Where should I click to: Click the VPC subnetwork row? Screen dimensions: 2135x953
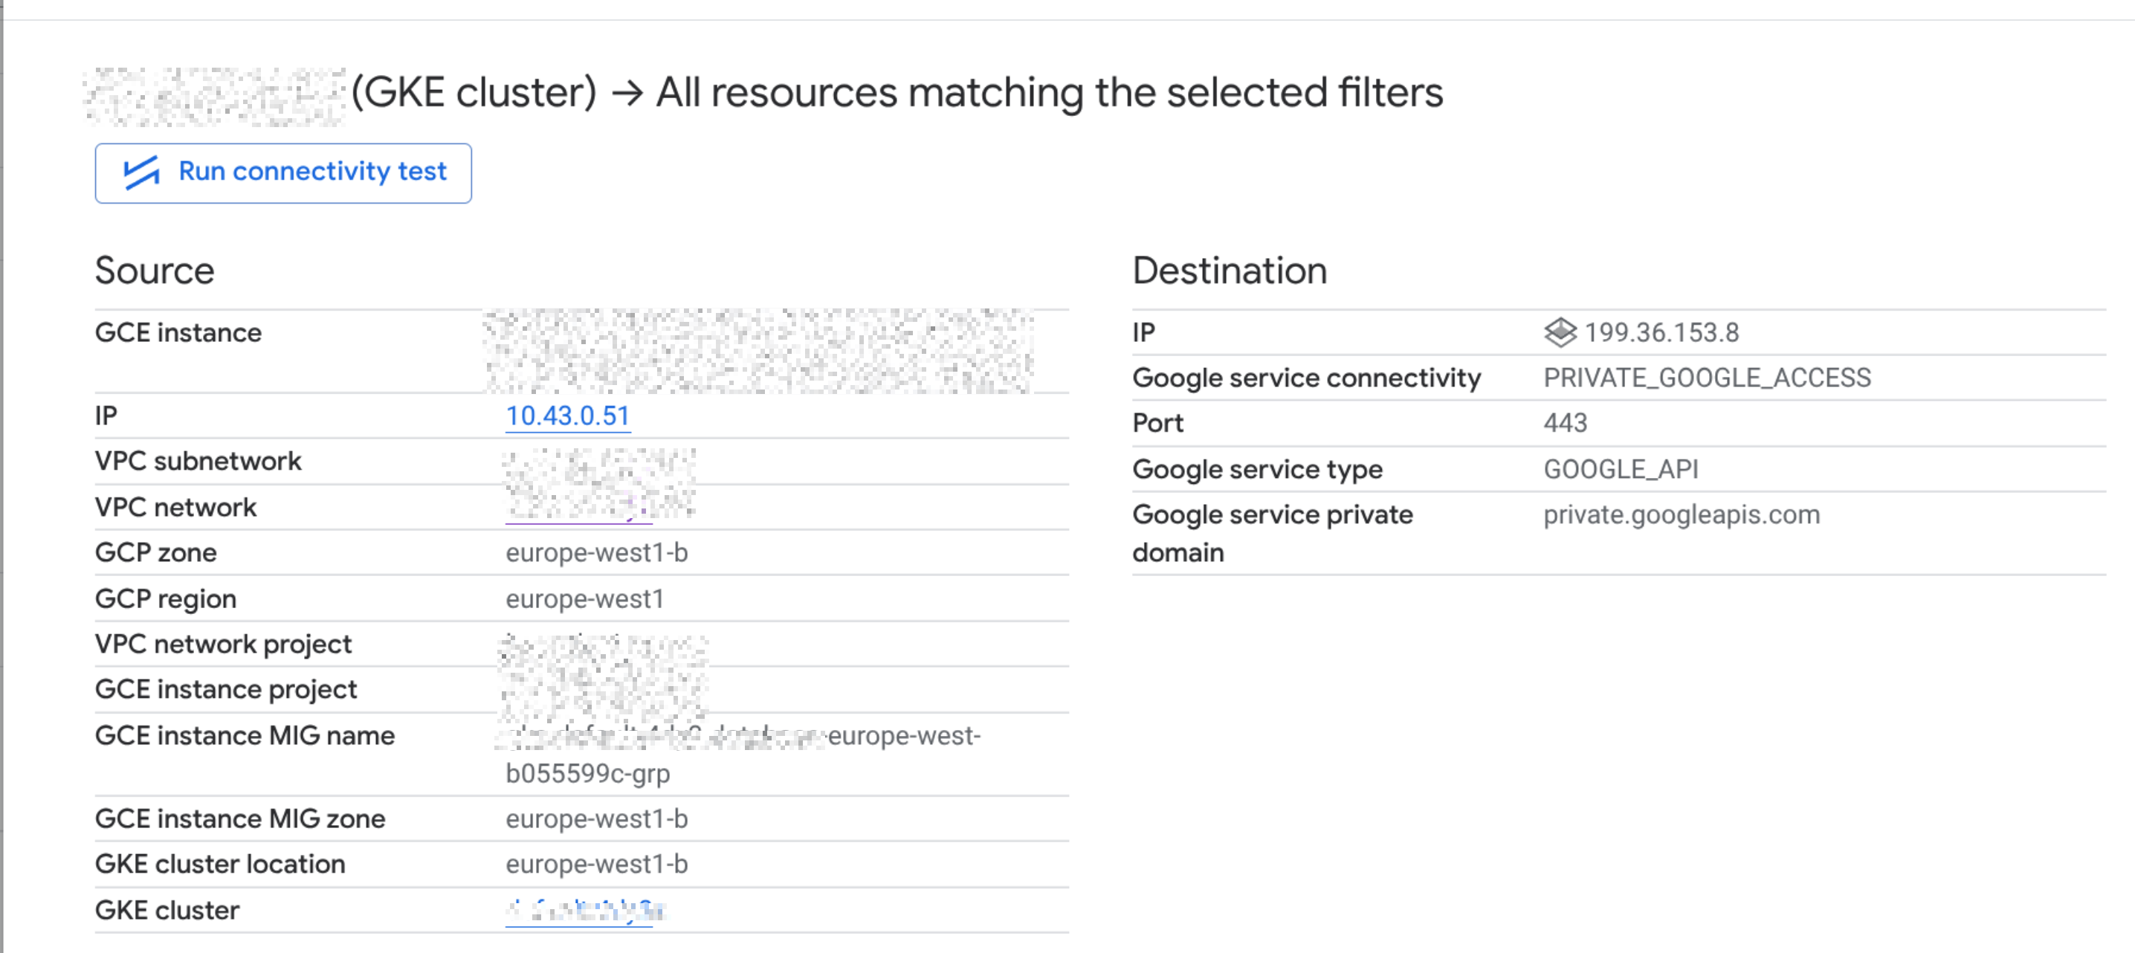coord(332,461)
